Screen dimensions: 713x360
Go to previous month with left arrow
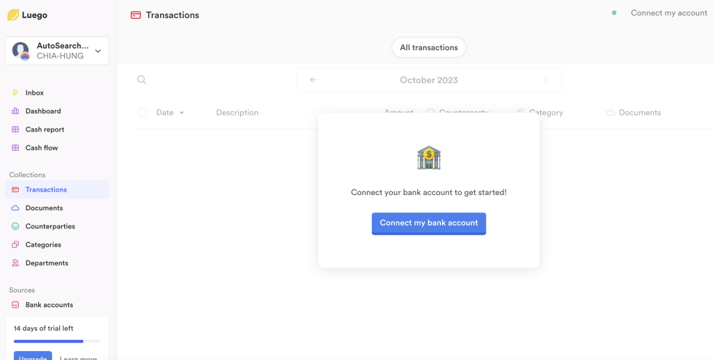tap(313, 80)
